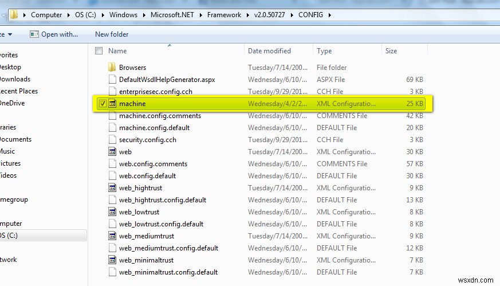
Task: Toggle the select-all checkbox in header
Action: pos(99,51)
